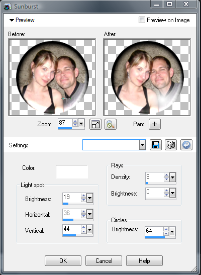Click OK to apply the Sunburst effect
The width and height of the screenshot is (201, 275).
63,260
